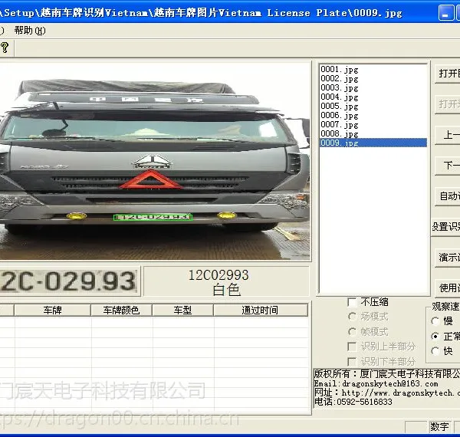
Task: Open the 帮助(H) menu
Action: 30,31
